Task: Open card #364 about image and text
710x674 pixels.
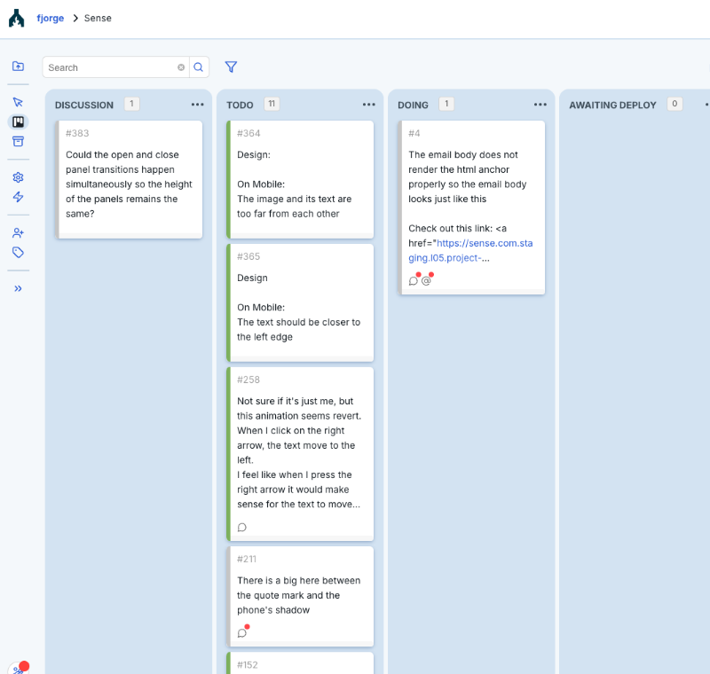Action: click(x=300, y=179)
